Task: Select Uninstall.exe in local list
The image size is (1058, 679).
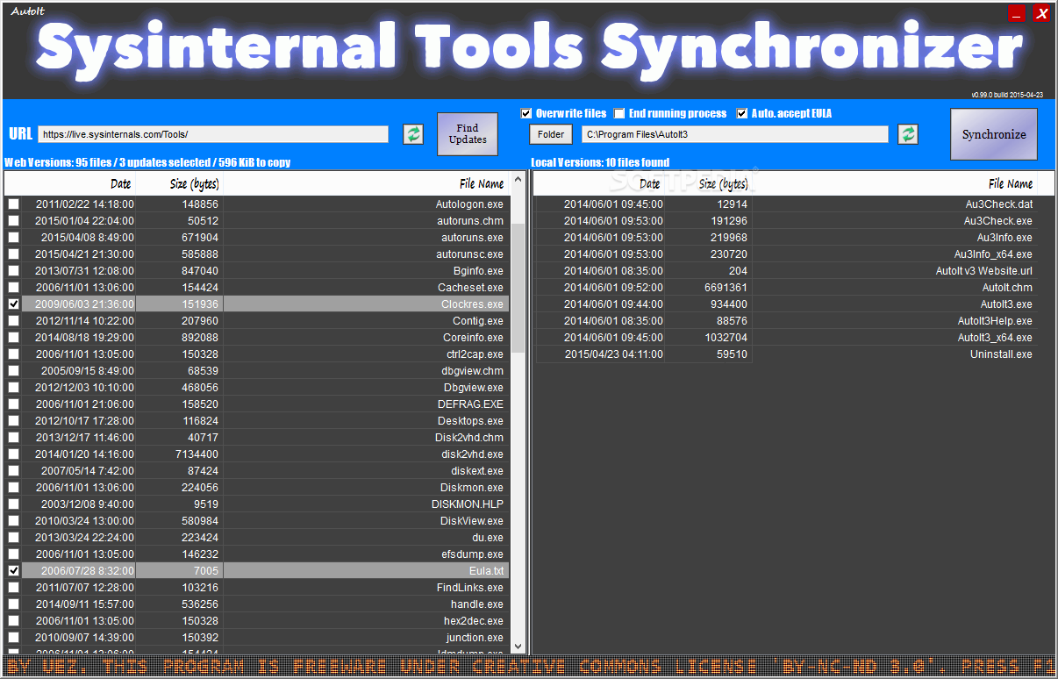Action: [x=785, y=354]
